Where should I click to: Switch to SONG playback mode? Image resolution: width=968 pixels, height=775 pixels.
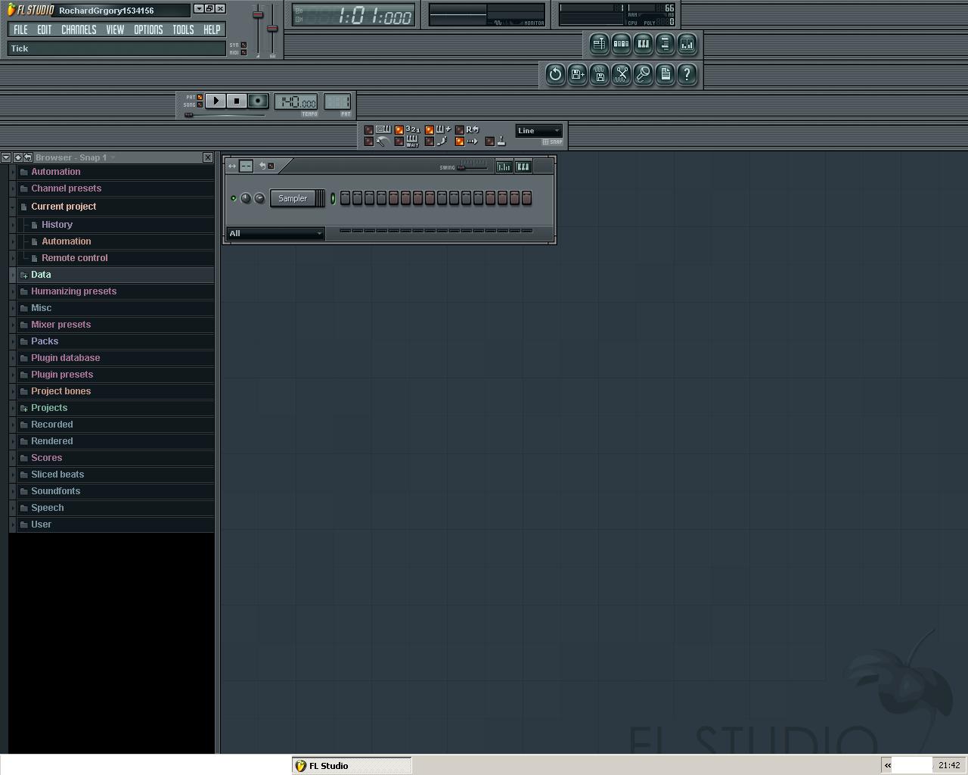[x=200, y=104]
